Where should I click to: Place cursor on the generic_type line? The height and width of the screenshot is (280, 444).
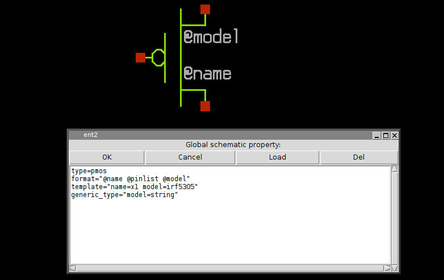[124, 195]
